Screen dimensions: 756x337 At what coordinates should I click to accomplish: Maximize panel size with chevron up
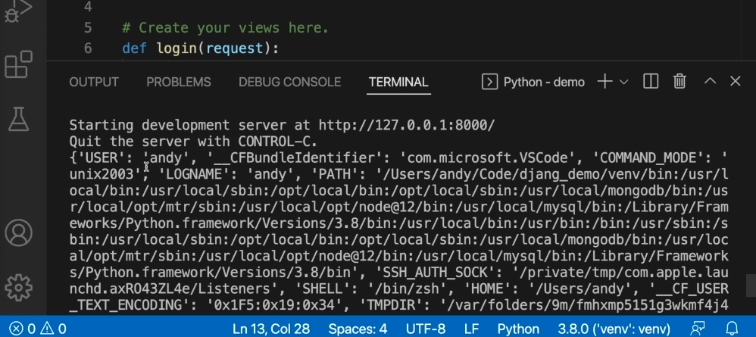(x=710, y=82)
